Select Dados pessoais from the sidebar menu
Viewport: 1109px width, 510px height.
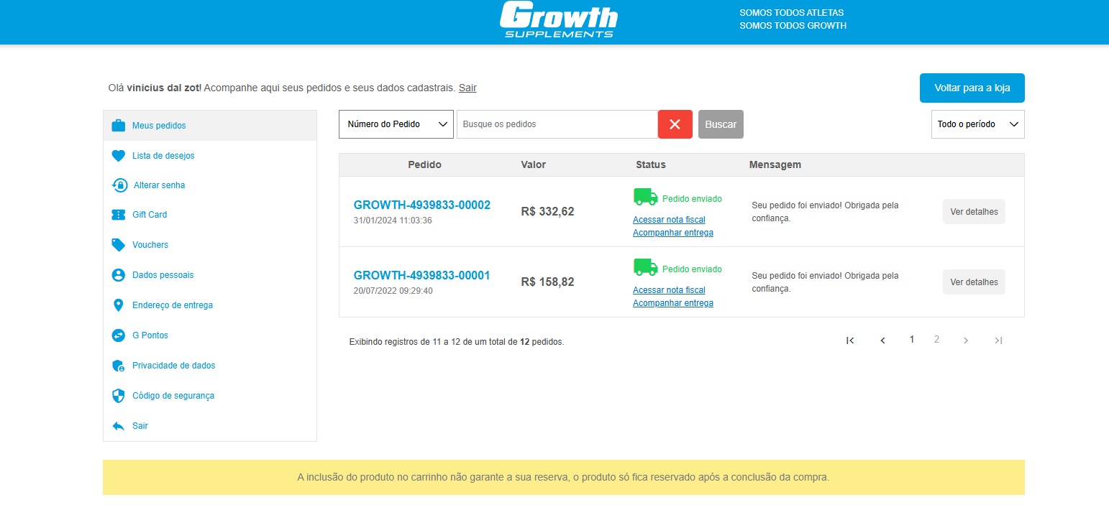click(163, 275)
